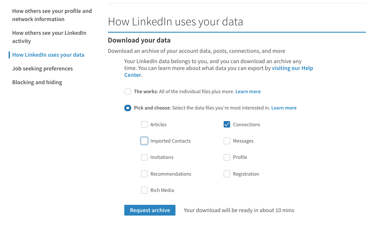Click the Request archive button
The image size is (366, 225).
tap(150, 210)
